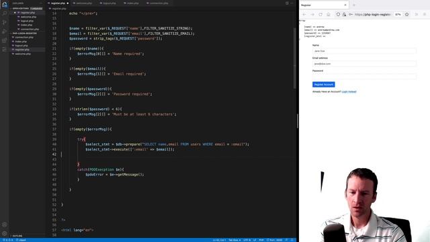Click line number 42 in the gutter
Screen dimensions: 430x242
click(x=54, y=154)
